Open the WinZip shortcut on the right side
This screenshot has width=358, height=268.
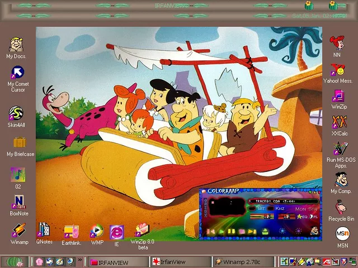pyautogui.click(x=339, y=99)
